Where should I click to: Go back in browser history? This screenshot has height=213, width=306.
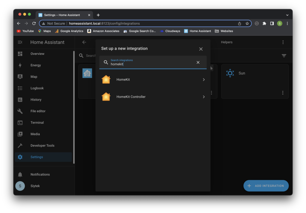coord(19,23)
